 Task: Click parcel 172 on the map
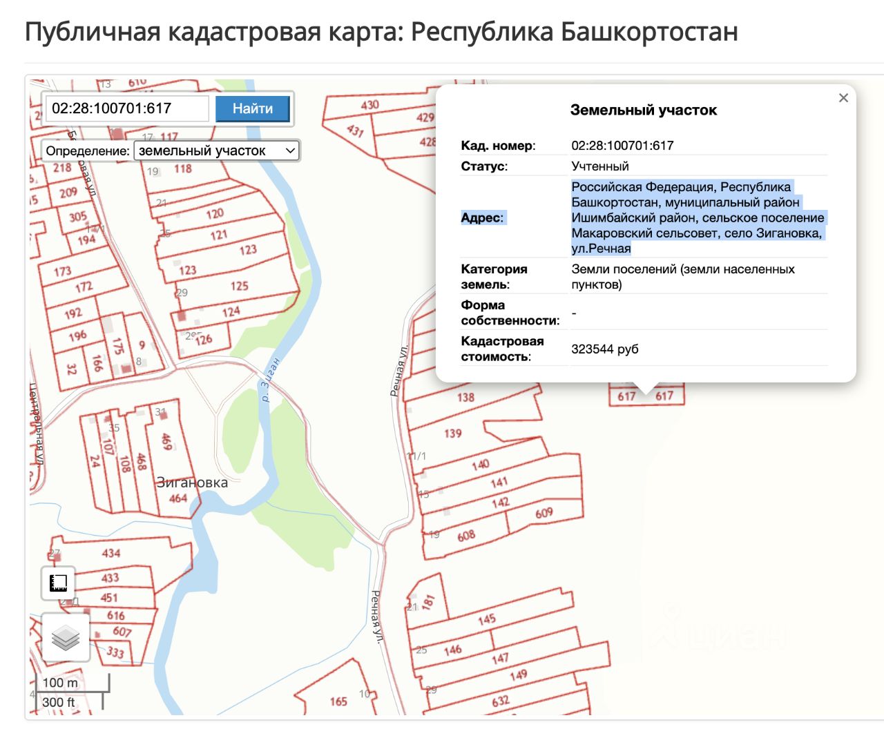pyautogui.click(x=84, y=286)
